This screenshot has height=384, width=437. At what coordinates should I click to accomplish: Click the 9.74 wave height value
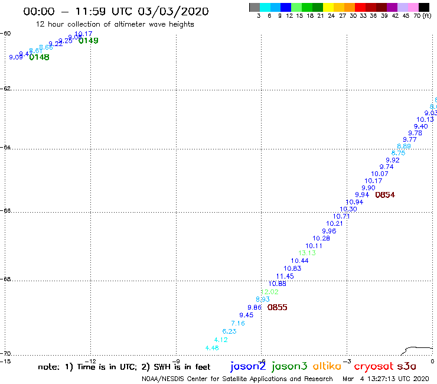[387, 167]
